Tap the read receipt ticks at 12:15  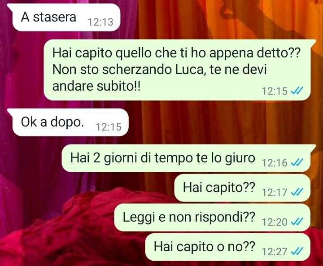(297, 91)
